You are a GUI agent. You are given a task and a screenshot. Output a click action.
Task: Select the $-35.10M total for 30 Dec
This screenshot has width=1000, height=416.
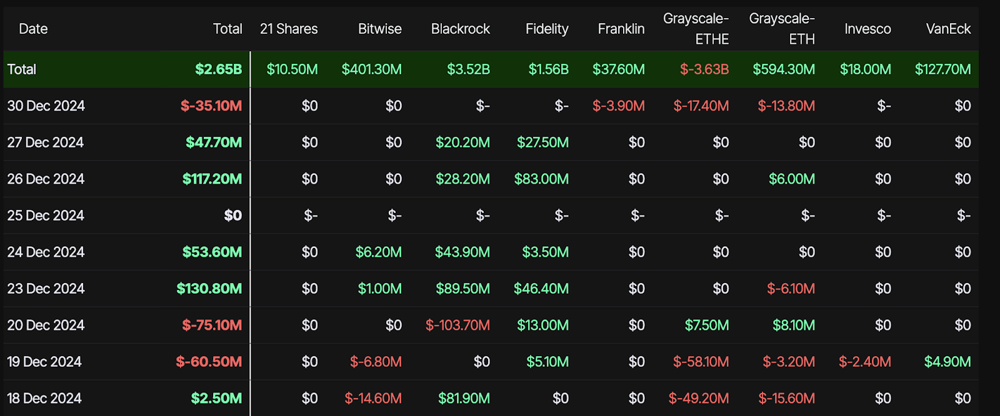[211, 106]
